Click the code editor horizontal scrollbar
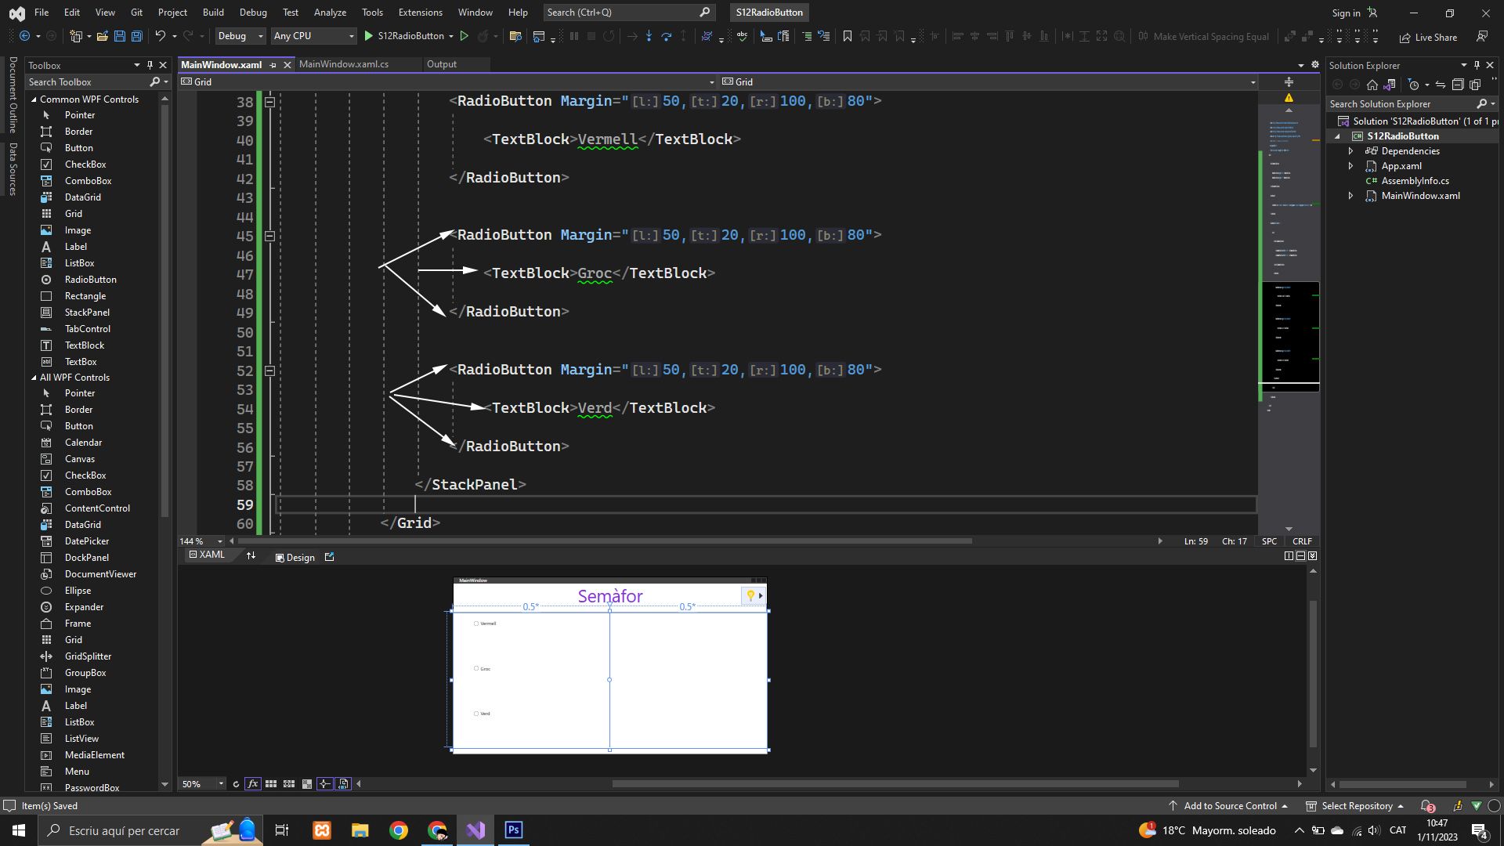 (x=603, y=540)
